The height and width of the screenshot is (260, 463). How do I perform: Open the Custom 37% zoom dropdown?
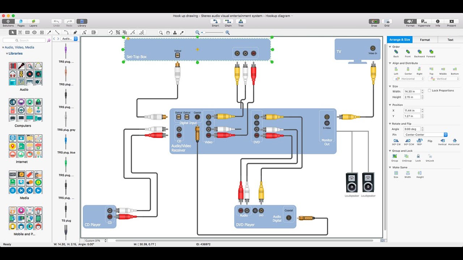(96, 240)
